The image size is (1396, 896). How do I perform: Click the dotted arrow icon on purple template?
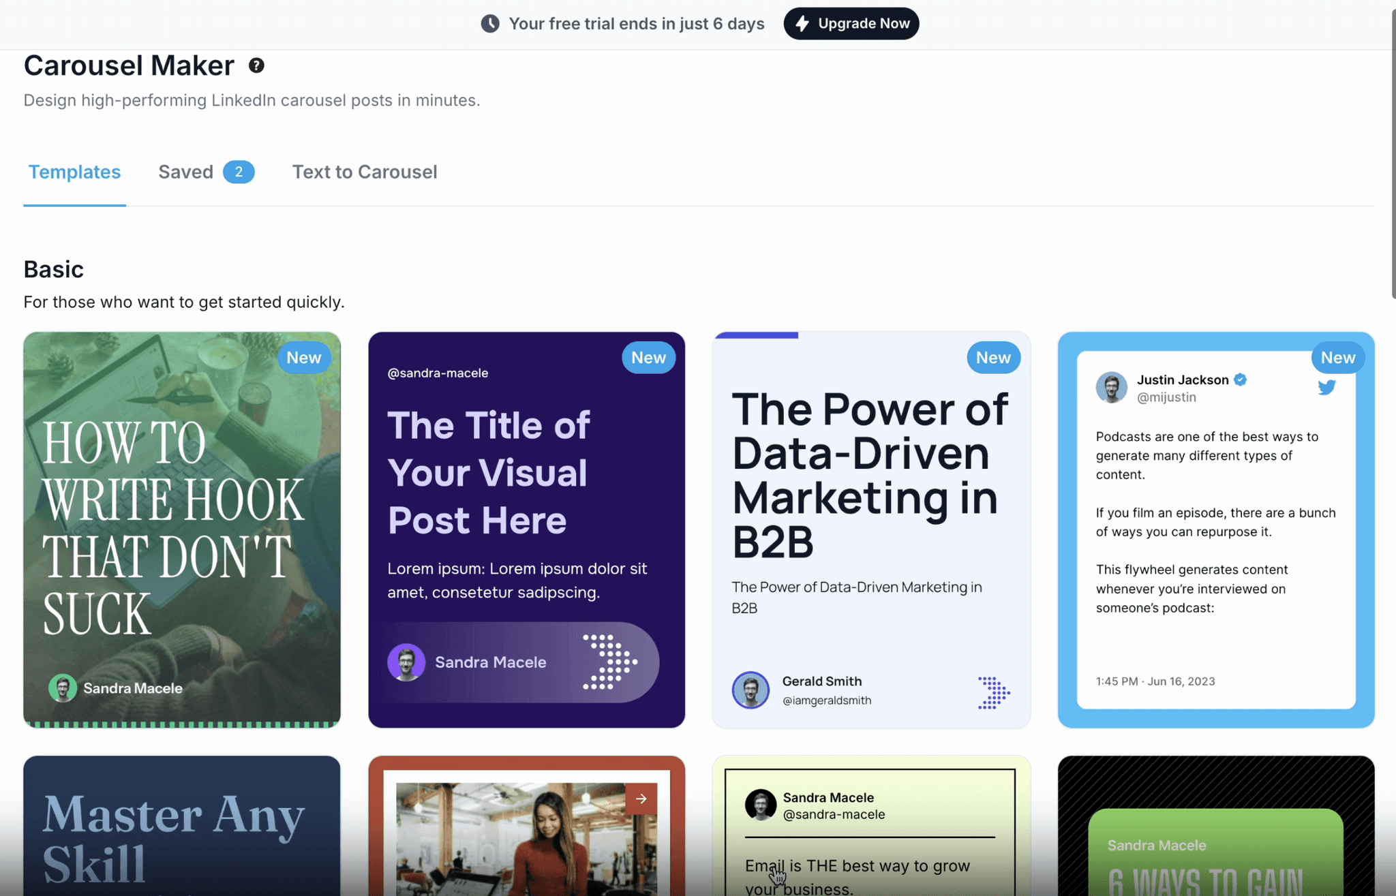(609, 662)
